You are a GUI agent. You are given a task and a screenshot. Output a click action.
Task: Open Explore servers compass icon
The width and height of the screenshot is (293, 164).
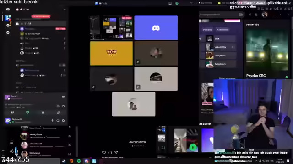point(8,32)
